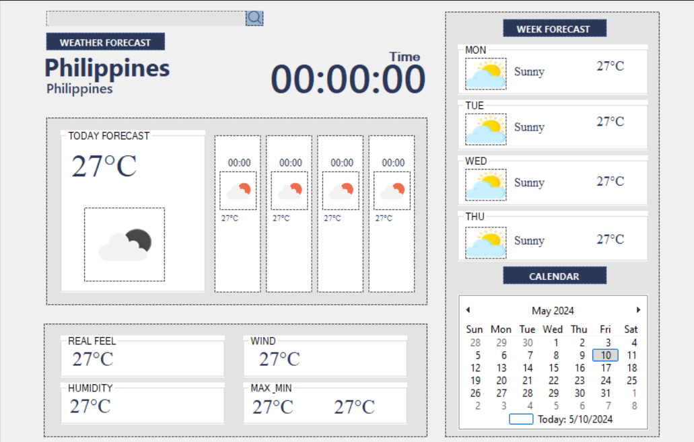Select May 15 in the calendar

(554, 368)
